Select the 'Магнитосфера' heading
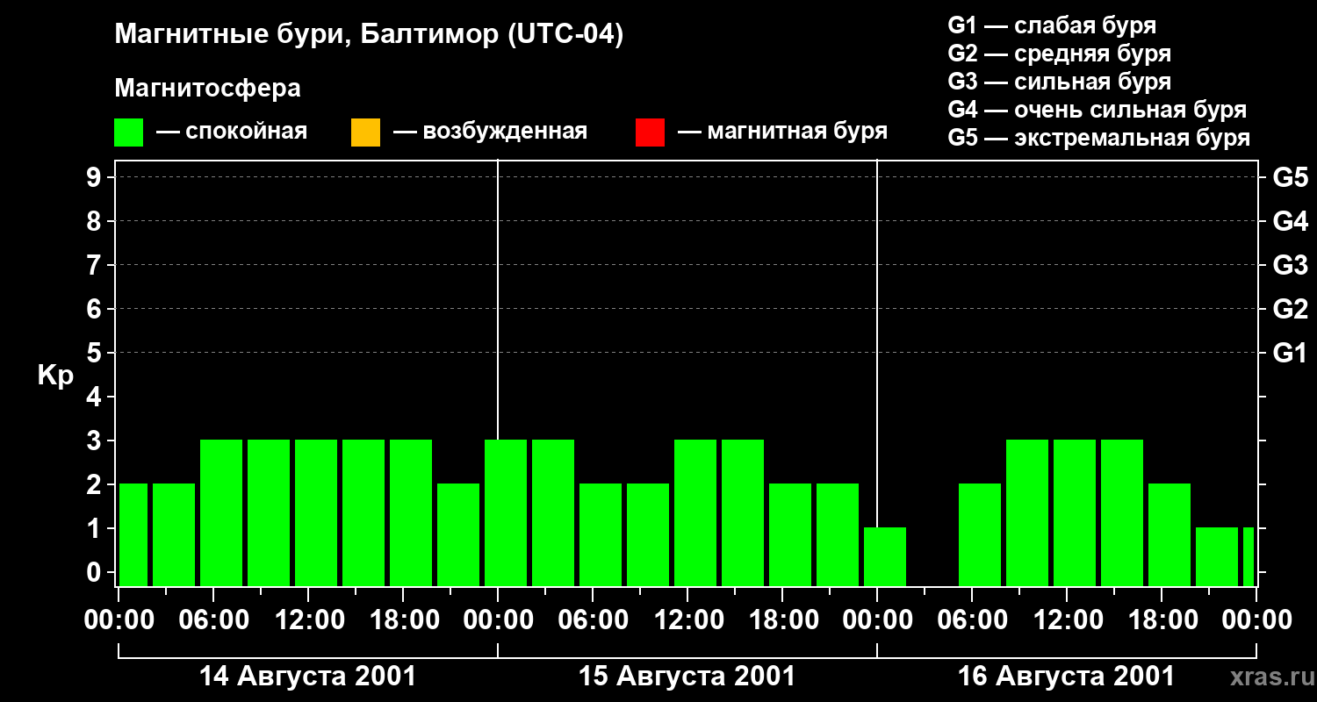1317x702 pixels. coord(208,89)
